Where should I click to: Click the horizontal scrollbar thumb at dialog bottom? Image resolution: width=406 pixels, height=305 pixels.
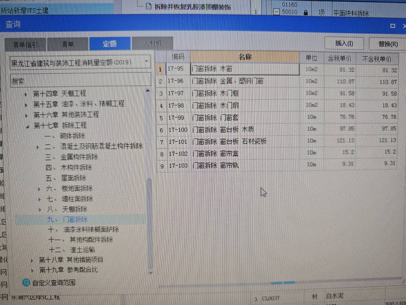pyautogui.click(x=283, y=282)
